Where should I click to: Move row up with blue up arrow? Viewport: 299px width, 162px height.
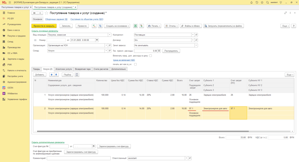point(52,75)
